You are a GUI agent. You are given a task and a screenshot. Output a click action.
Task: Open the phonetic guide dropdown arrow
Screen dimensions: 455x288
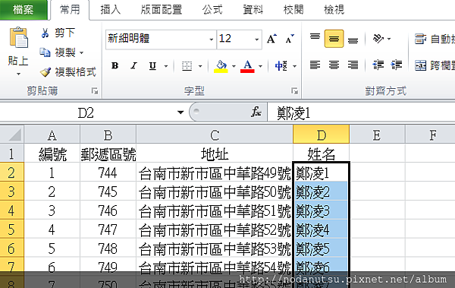tap(294, 66)
